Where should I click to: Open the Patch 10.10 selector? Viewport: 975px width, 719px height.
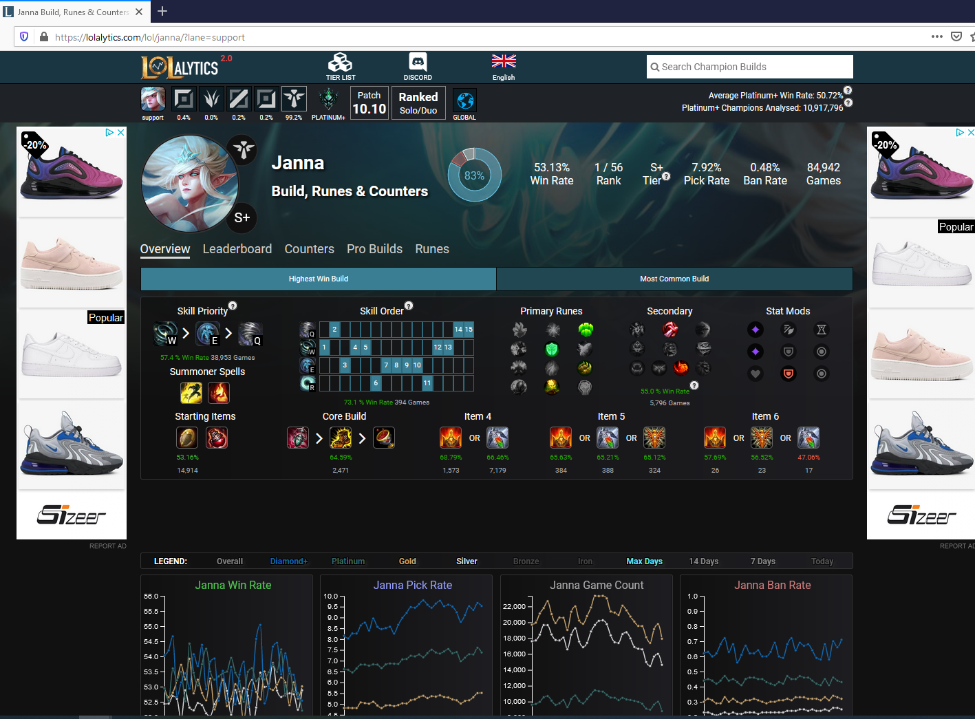369,102
